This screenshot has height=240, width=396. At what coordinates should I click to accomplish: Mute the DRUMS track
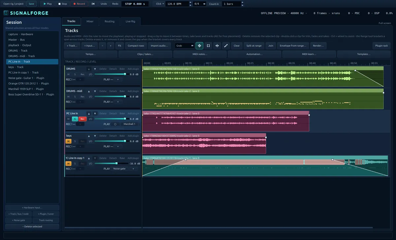pos(68,74)
